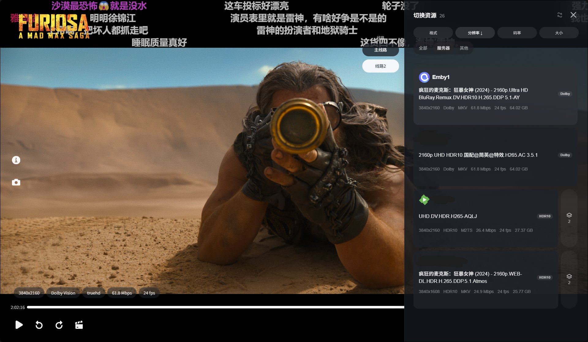588x342 pixels.
Task: Expand versions stack beside UHD.DV.HDR.H265-AQLJ
Action: point(569,218)
